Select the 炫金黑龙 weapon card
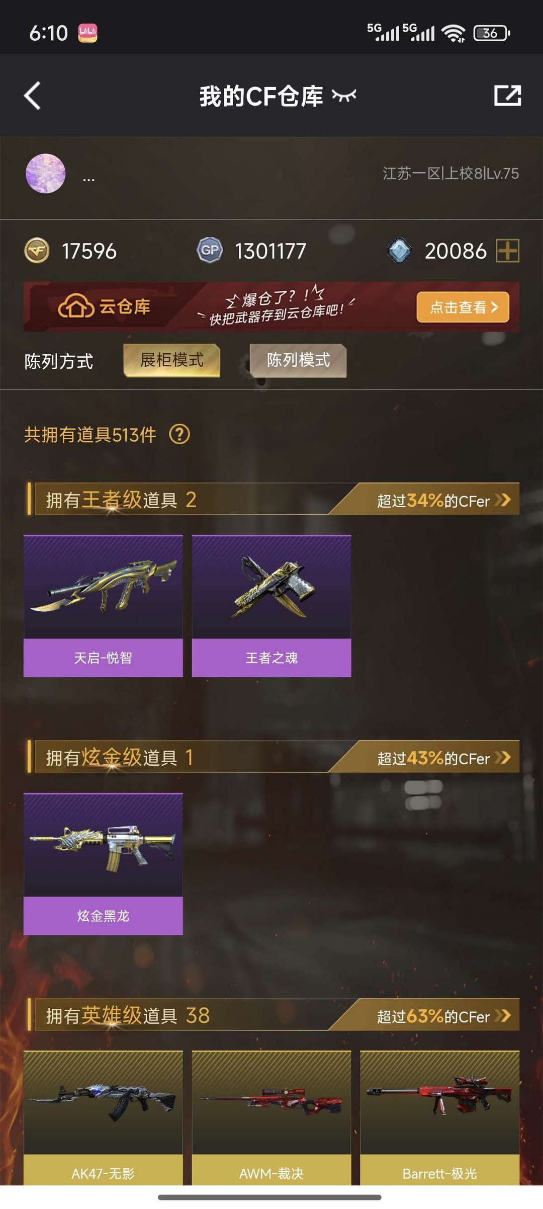Image resolution: width=543 pixels, height=1209 pixels. 103,864
